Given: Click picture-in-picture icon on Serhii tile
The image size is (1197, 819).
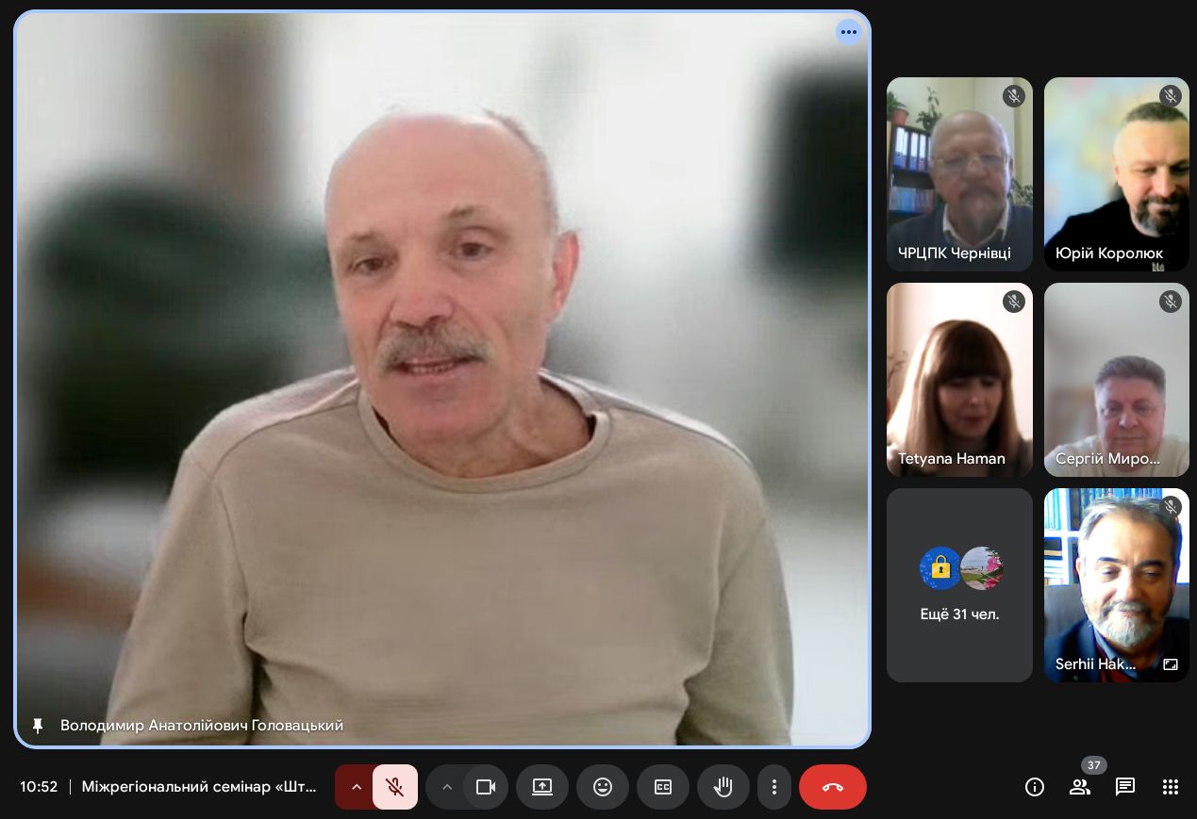Looking at the screenshot, I should coord(1171,664).
